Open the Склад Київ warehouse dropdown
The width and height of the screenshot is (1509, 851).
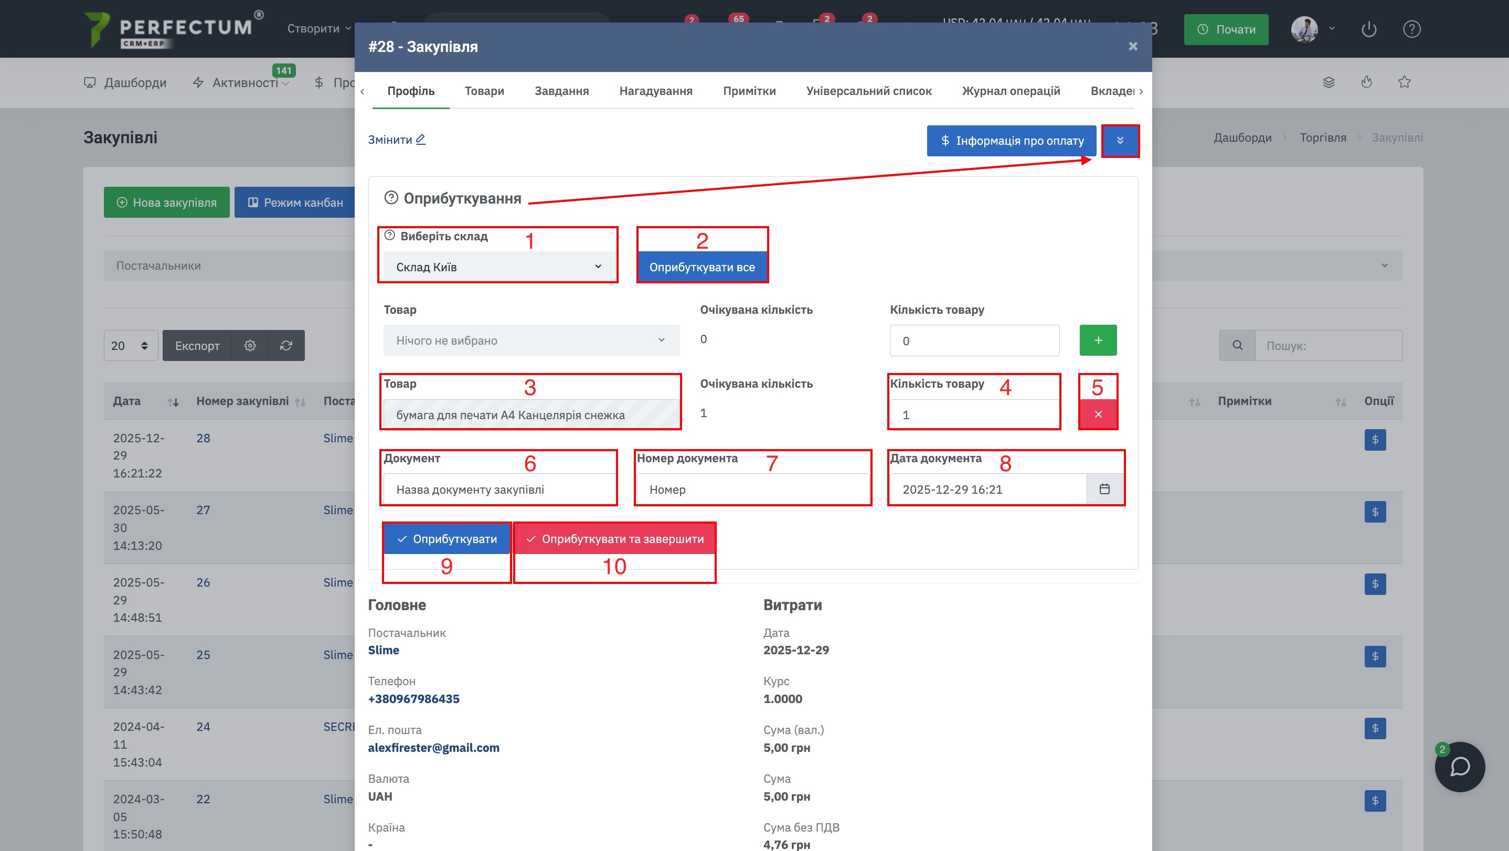[x=498, y=267]
